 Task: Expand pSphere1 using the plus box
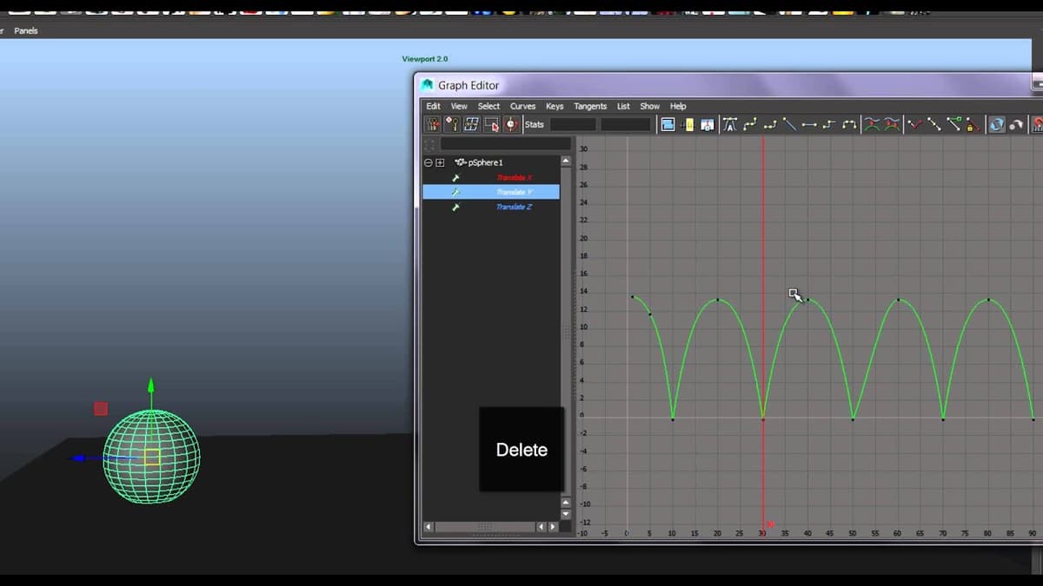pyautogui.click(x=438, y=162)
